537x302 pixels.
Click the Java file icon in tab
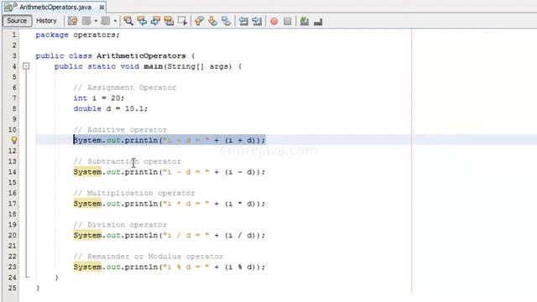pyautogui.click(x=10, y=7)
